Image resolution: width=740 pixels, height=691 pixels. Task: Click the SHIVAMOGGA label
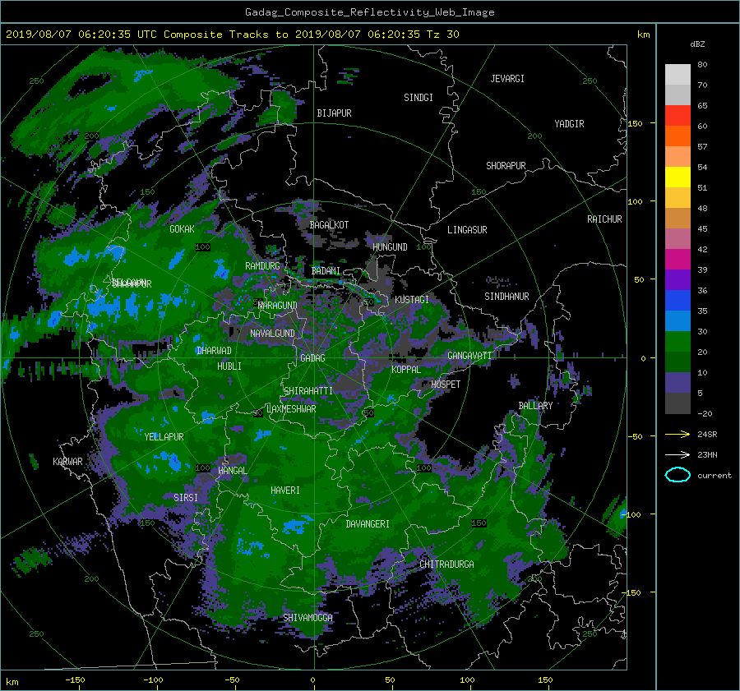[308, 618]
